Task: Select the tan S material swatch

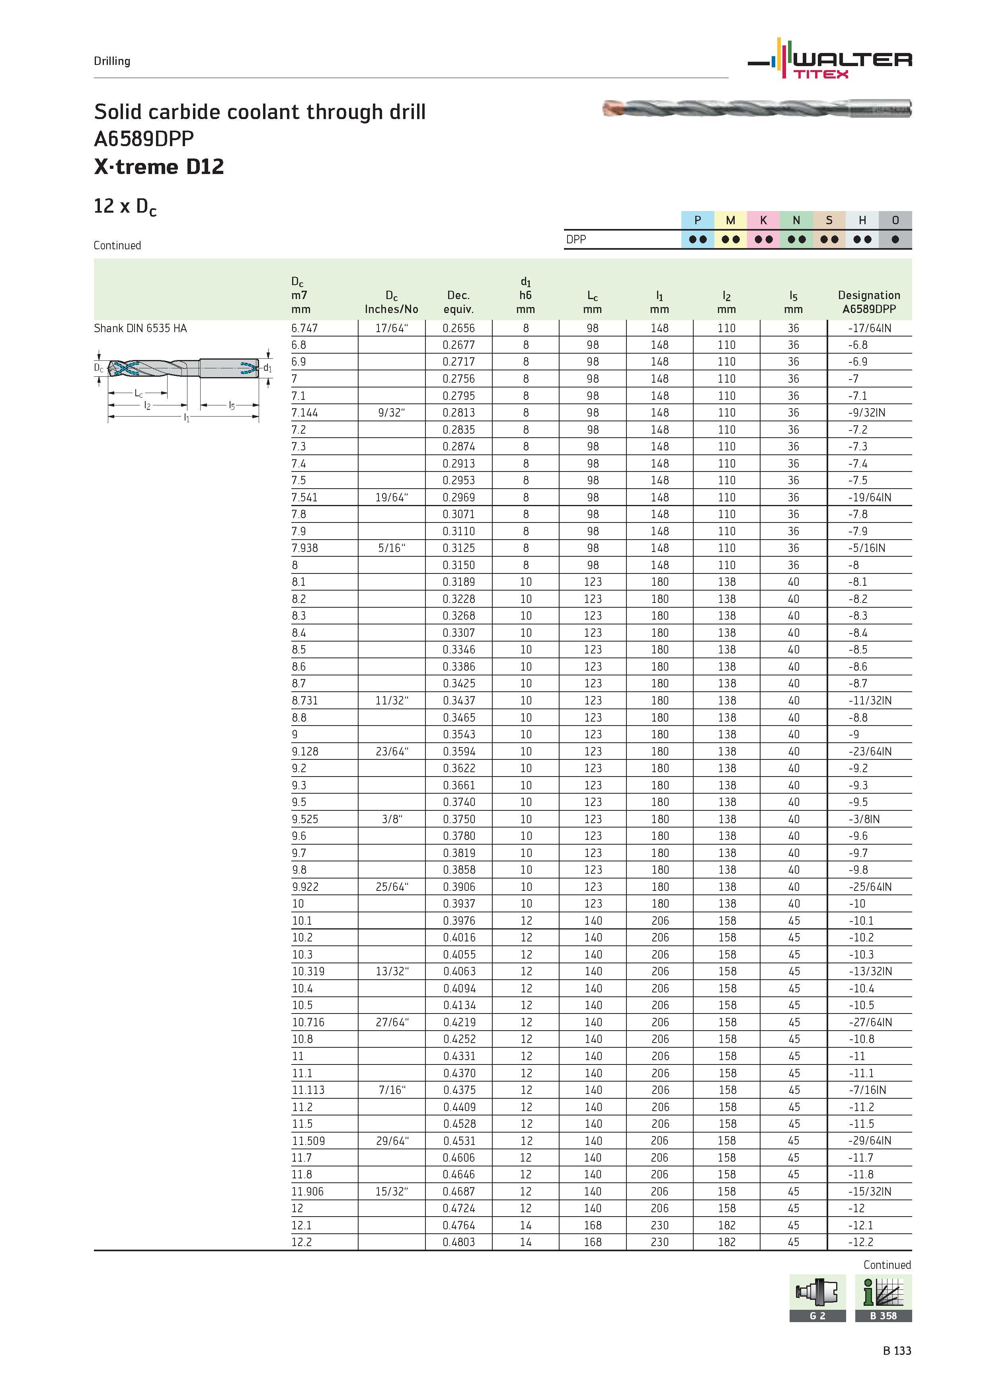Action: pyautogui.click(x=829, y=220)
